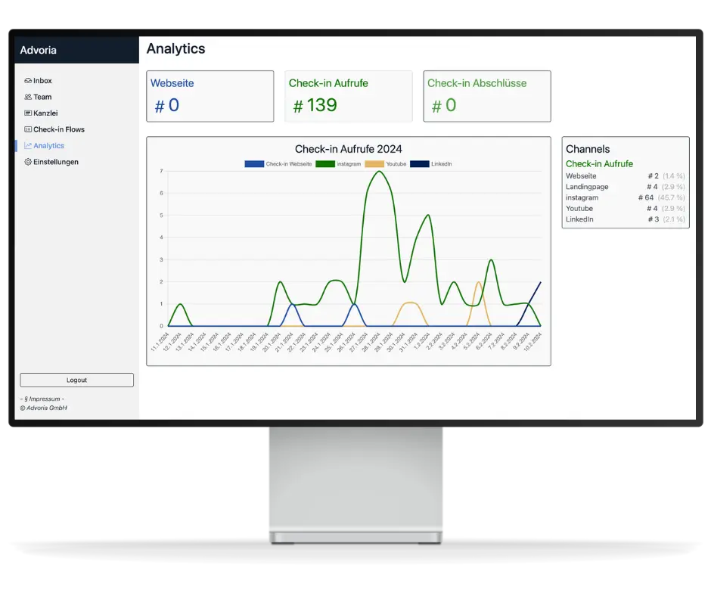711x596 pixels.
Task: Toggle the LinkedIn legend entry
Action: (430, 164)
